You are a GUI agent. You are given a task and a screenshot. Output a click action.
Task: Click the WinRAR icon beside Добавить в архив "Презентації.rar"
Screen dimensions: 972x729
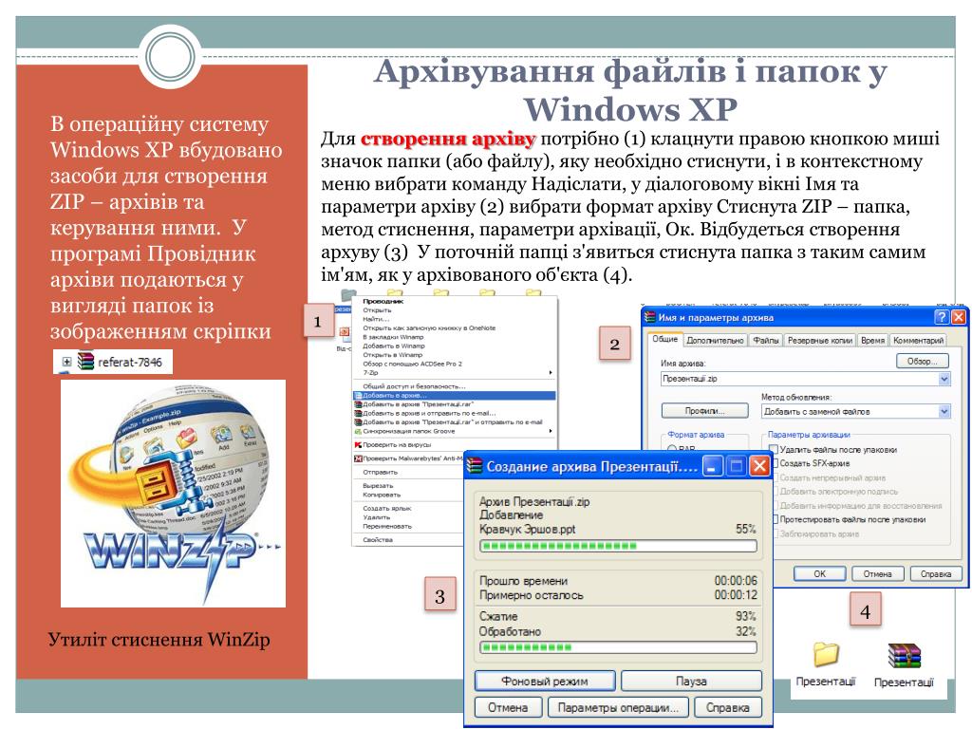(x=358, y=404)
